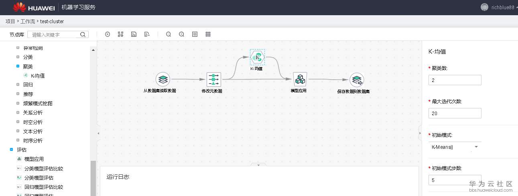The image size is (518, 196).
Task: Click the 回归模型评估比较 tree icon
Action: [19, 187]
